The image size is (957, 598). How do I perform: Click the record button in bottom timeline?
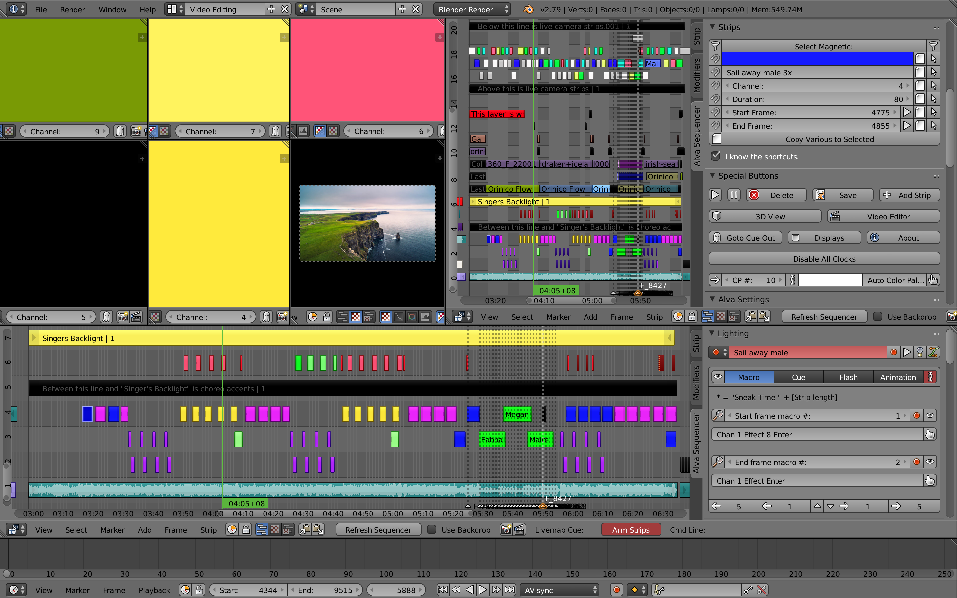pos(616,590)
